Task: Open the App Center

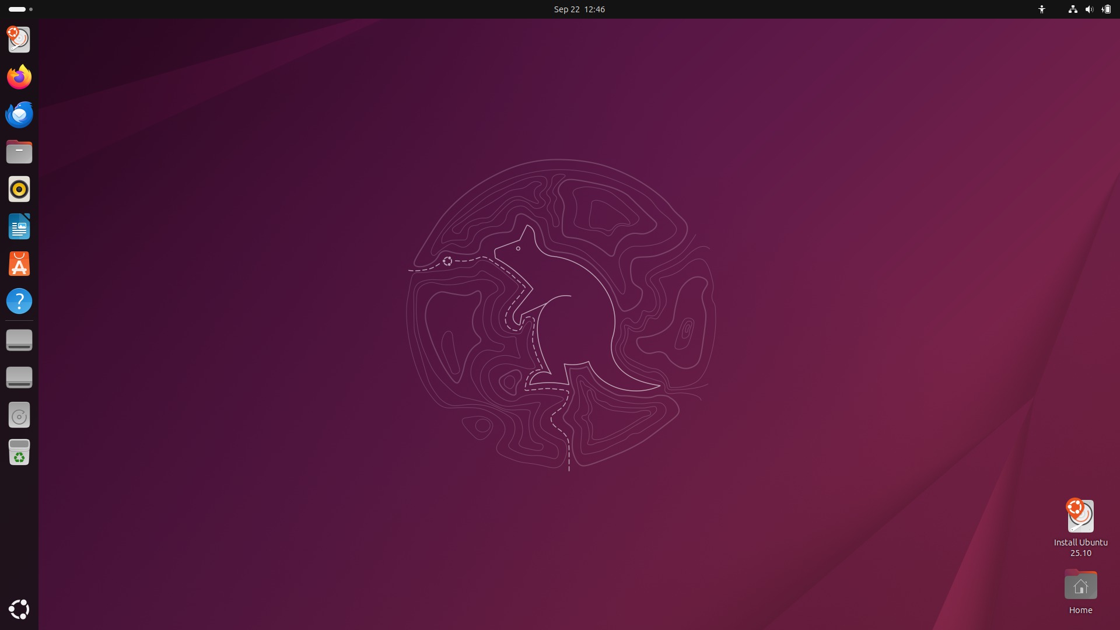Action: tap(19, 264)
